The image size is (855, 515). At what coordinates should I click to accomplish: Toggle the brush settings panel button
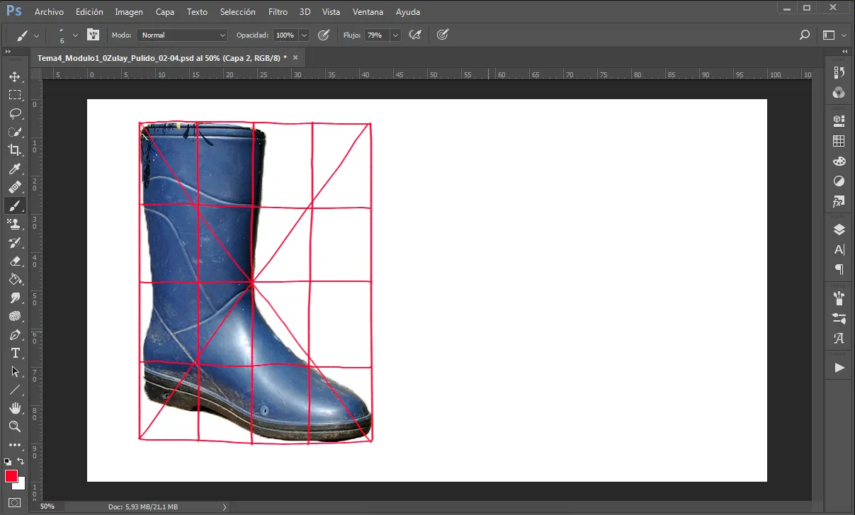point(93,35)
